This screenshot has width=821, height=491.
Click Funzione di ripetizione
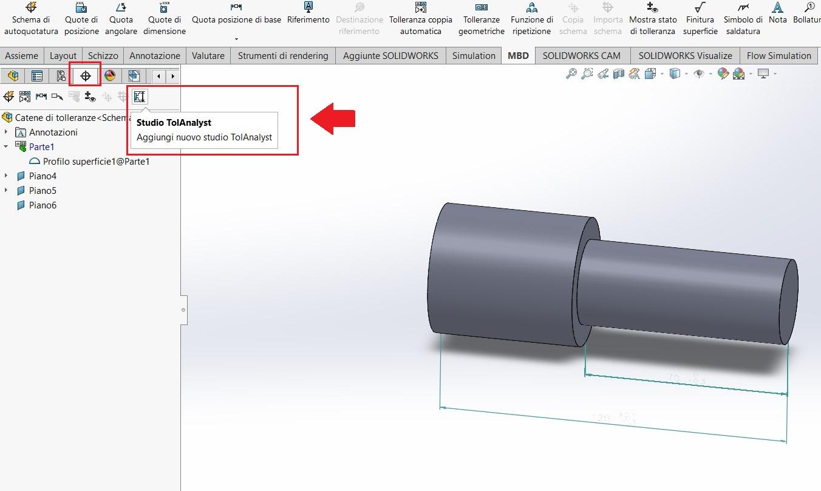coord(532,18)
